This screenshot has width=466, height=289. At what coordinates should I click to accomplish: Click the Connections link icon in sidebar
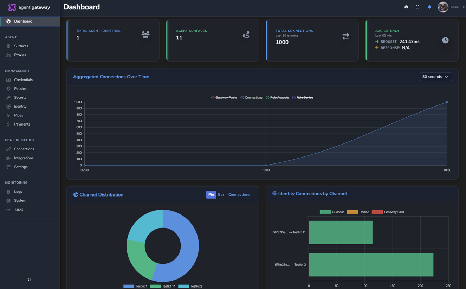click(x=8, y=149)
